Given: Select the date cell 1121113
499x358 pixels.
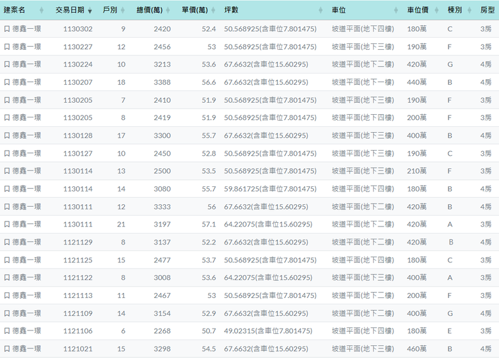Looking at the screenshot, I should [x=78, y=295].
